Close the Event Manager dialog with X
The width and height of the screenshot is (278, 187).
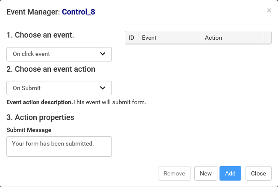tap(269, 10)
